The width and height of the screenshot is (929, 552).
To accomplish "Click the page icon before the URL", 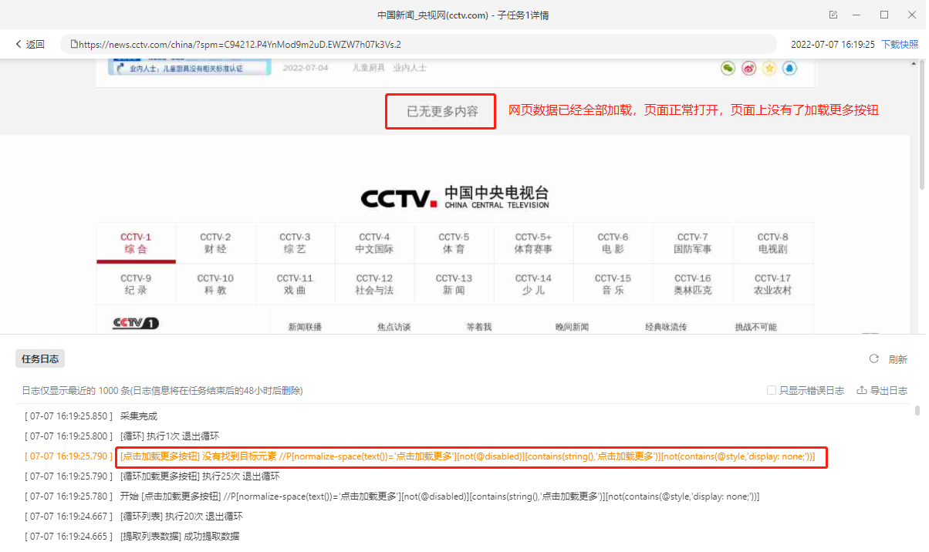I will (74, 44).
